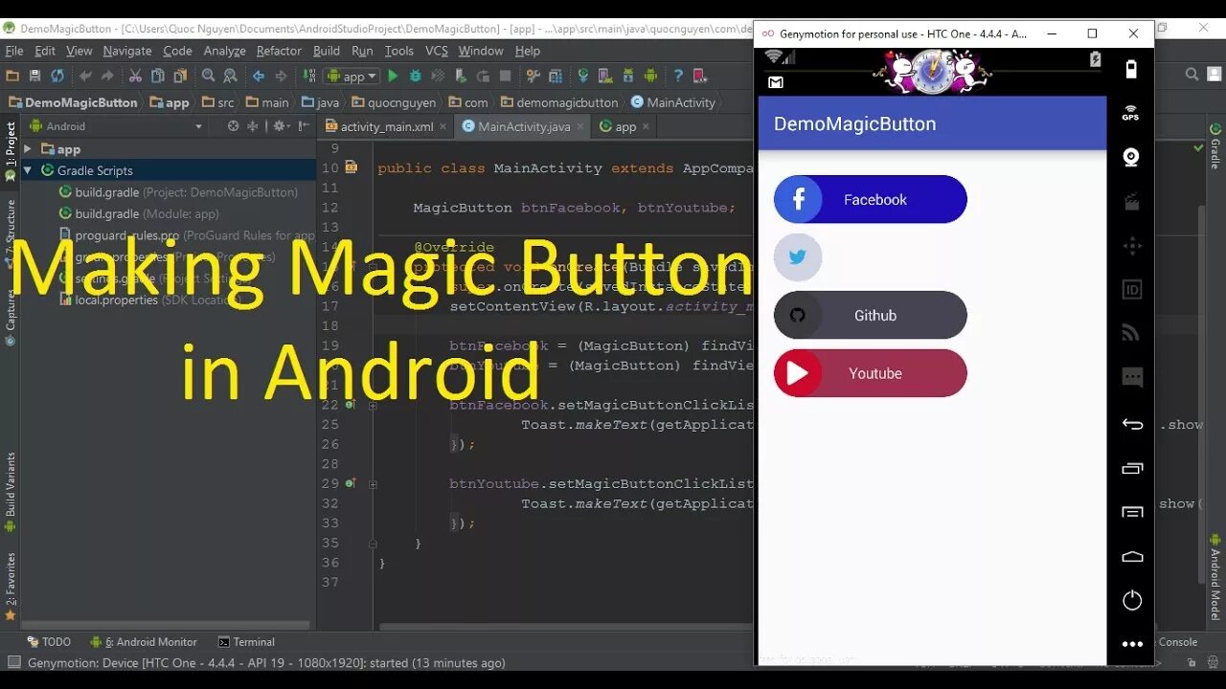Open the Build menu

click(327, 51)
